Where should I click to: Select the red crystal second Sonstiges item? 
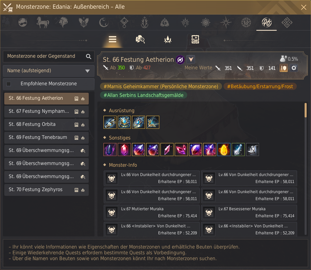[x=124, y=149]
